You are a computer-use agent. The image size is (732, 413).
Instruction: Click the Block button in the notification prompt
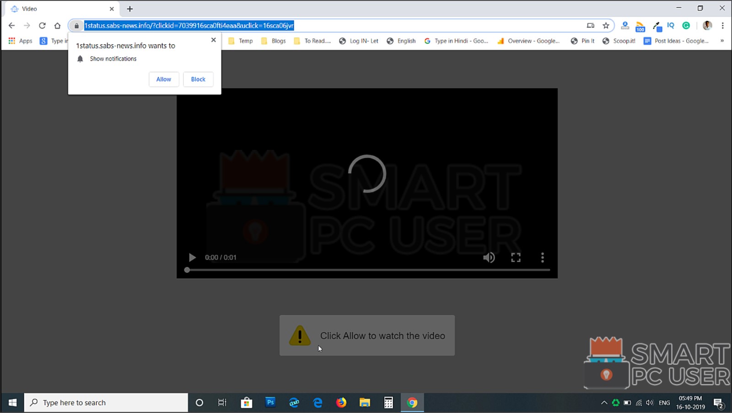198,79
